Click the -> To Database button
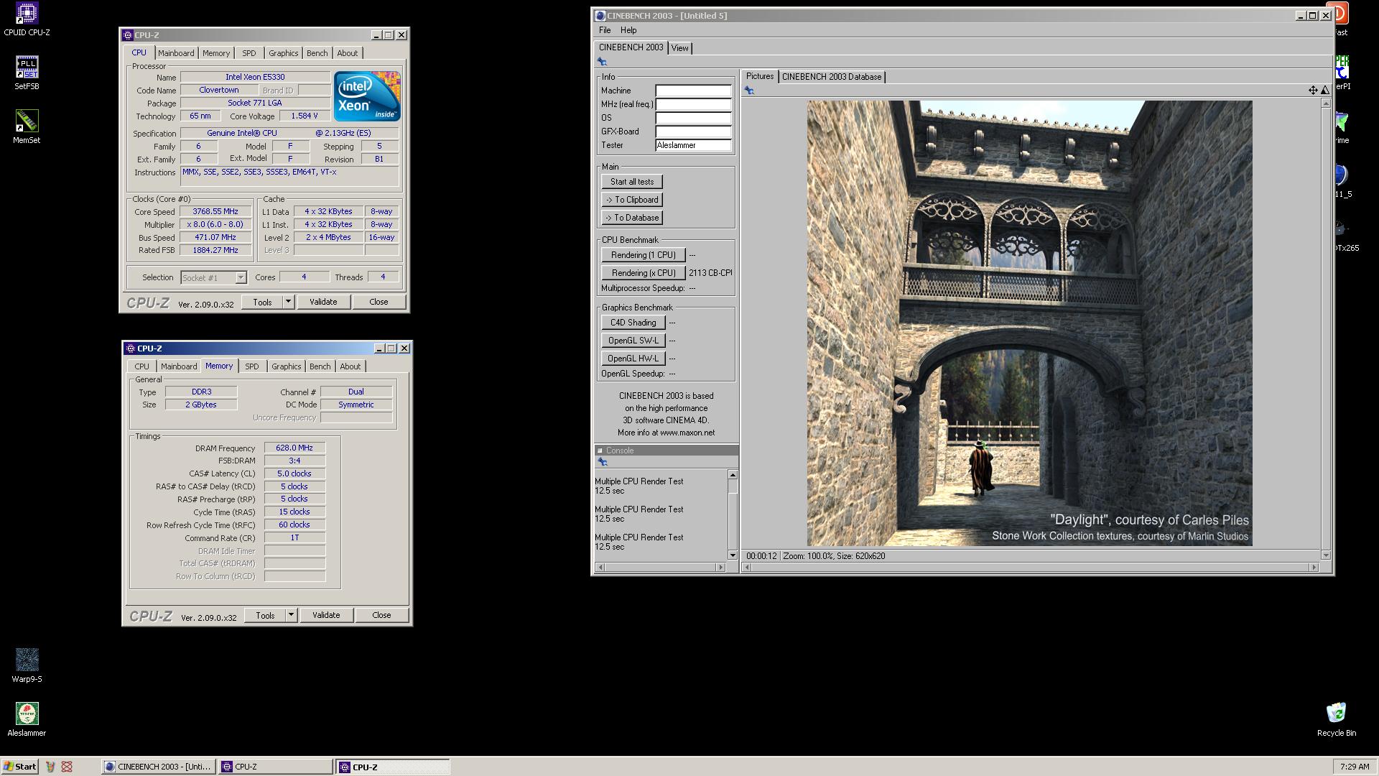 (x=632, y=218)
